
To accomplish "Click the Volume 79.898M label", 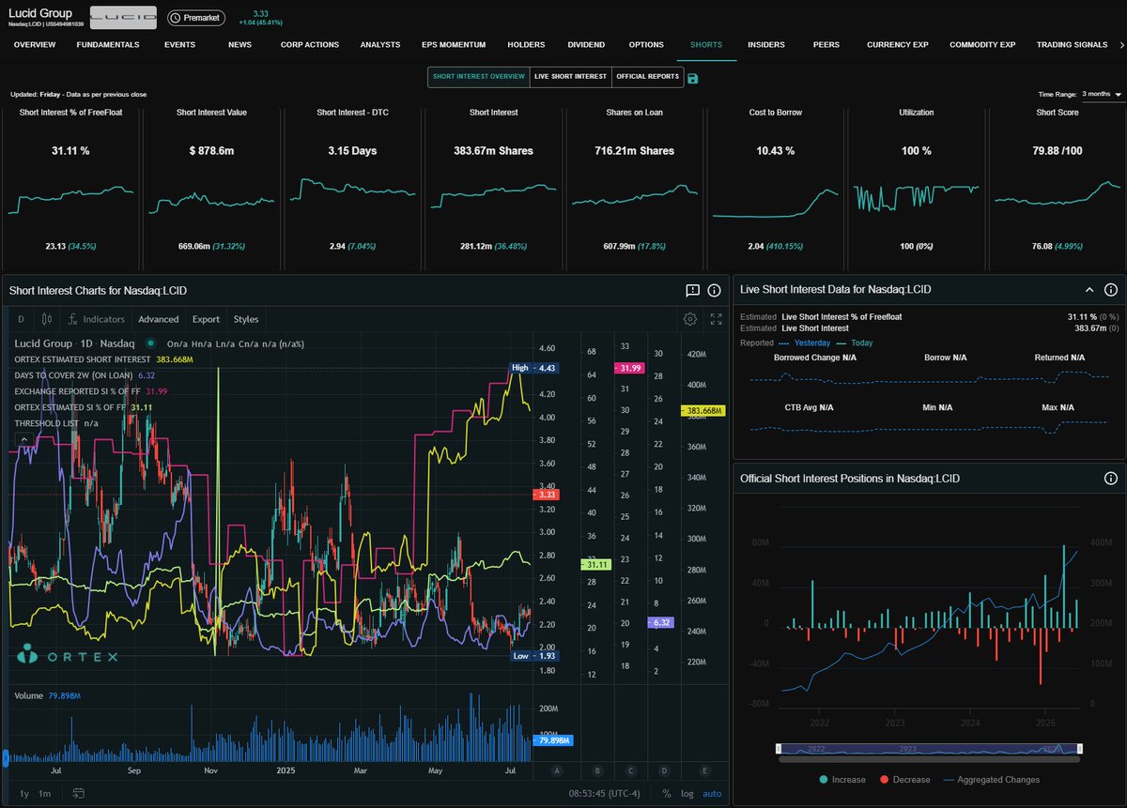I will tap(47, 696).
